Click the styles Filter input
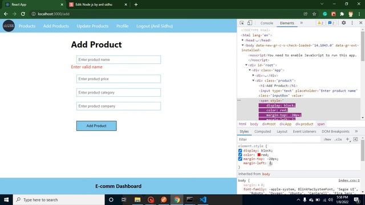The height and width of the screenshot is (205, 365). coord(279,139)
